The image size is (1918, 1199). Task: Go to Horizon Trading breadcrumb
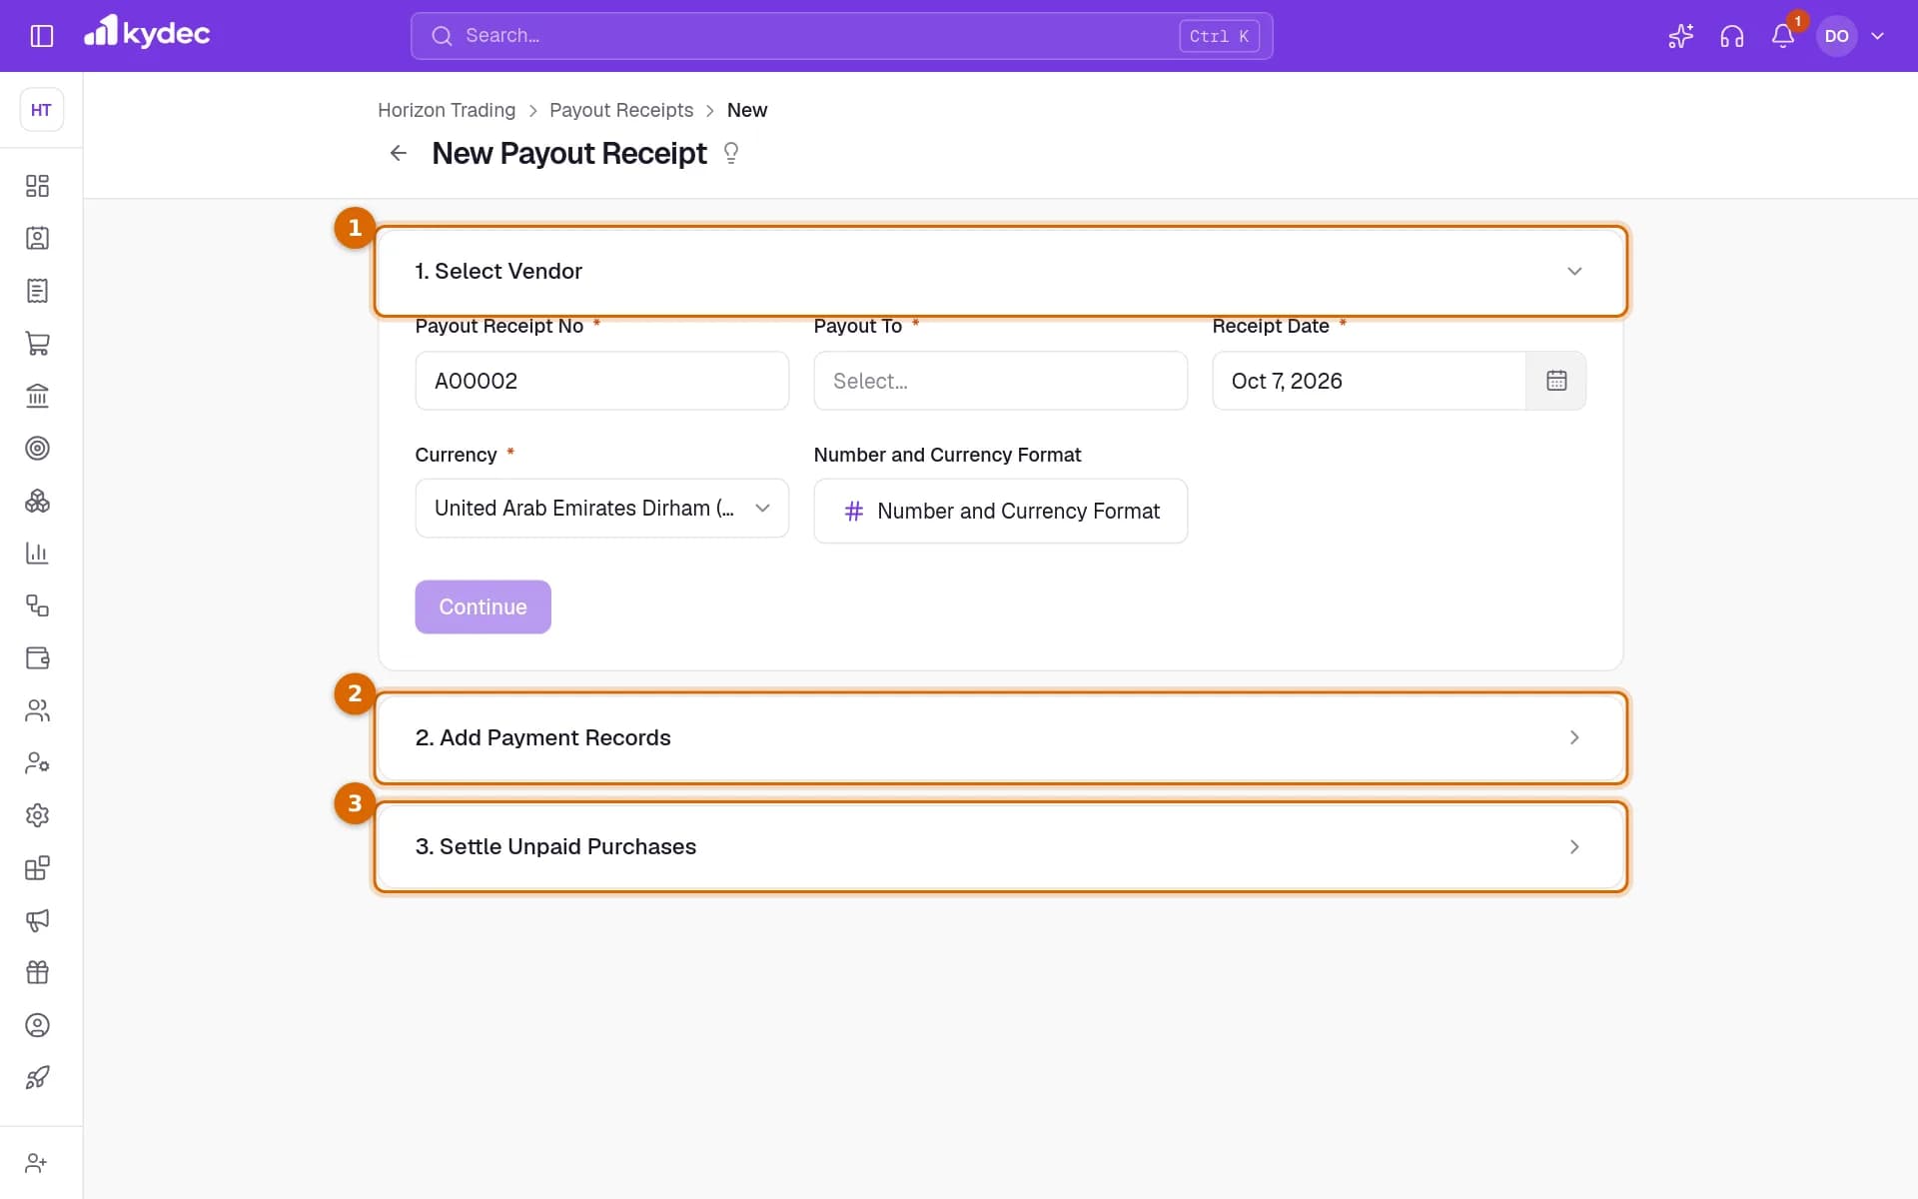click(447, 110)
